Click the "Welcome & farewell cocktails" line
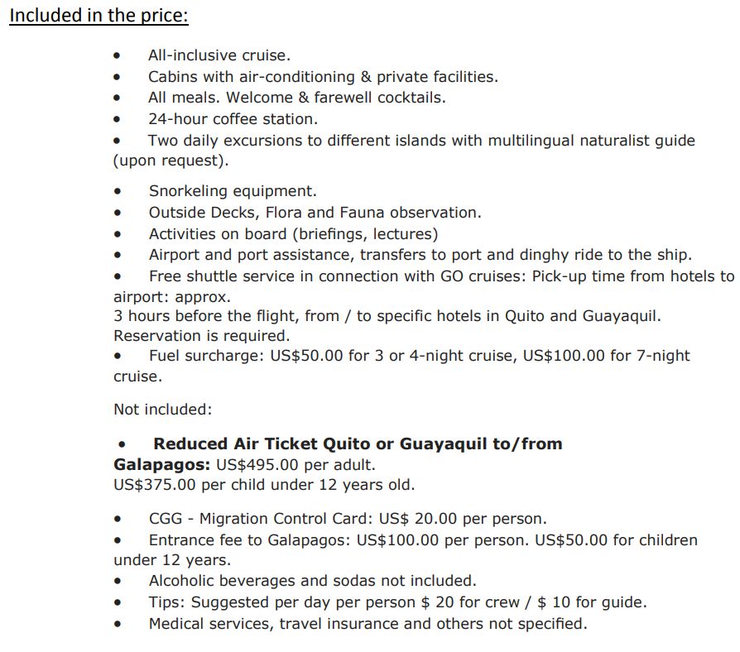The image size is (740, 652). pos(296,98)
